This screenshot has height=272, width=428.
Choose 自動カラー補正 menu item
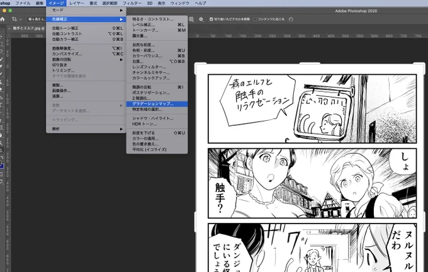pyautogui.click(x=86, y=39)
